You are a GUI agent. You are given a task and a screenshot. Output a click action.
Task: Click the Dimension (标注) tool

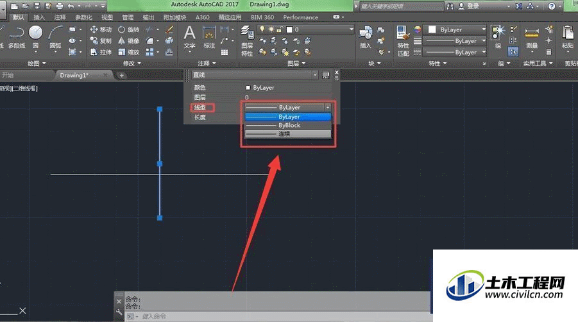[209, 37]
